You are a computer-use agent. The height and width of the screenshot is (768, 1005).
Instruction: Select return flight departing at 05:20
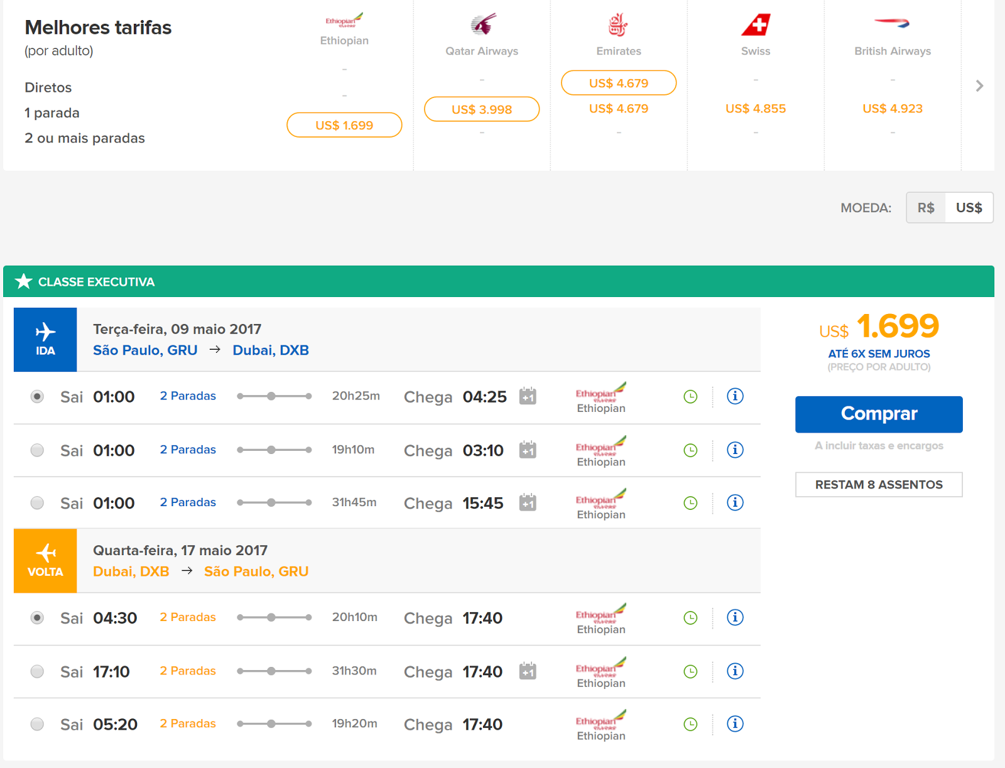click(37, 724)
